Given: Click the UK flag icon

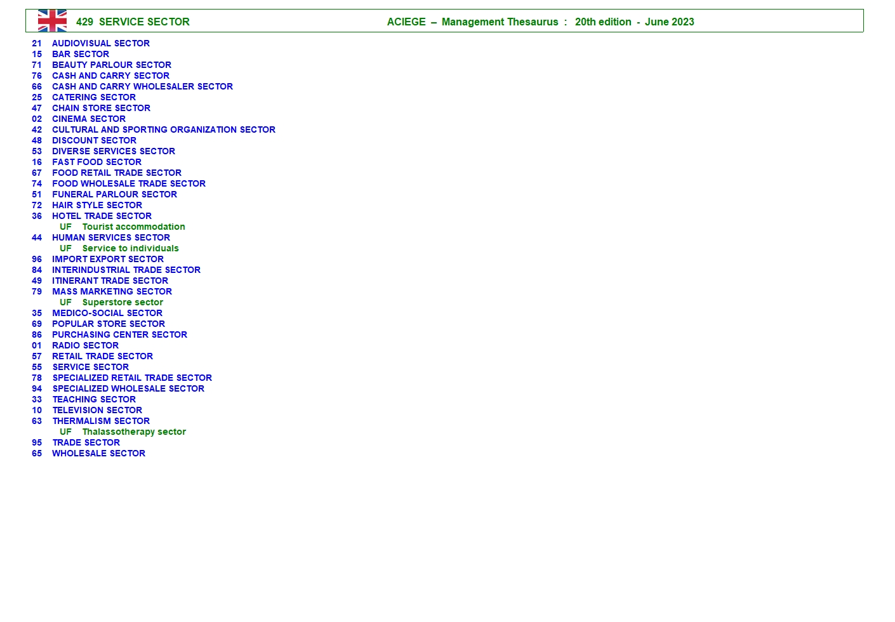Looking at the screenshot, I should [x=52, y=21].
